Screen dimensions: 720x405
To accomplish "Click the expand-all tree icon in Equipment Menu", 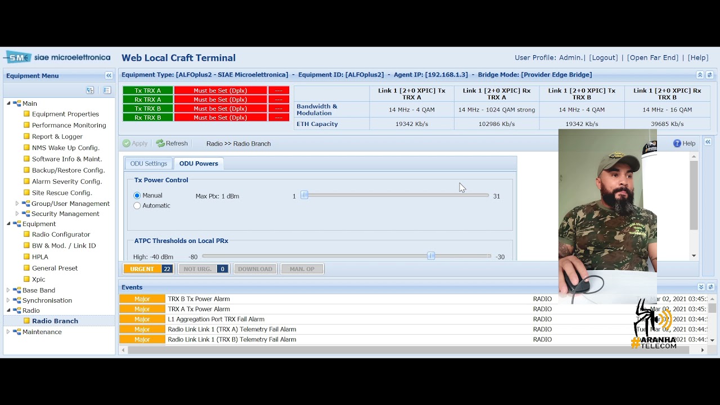I will [90, 90].
